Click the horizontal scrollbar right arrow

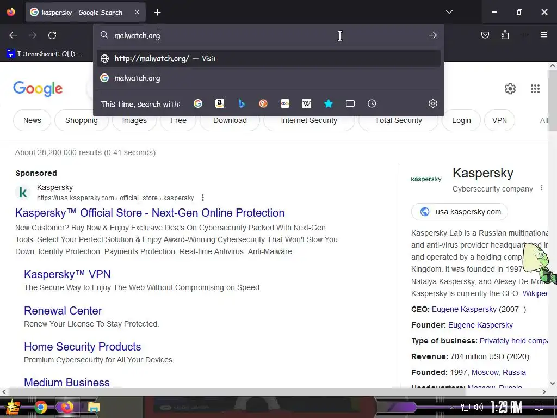[x=544, y=392]
